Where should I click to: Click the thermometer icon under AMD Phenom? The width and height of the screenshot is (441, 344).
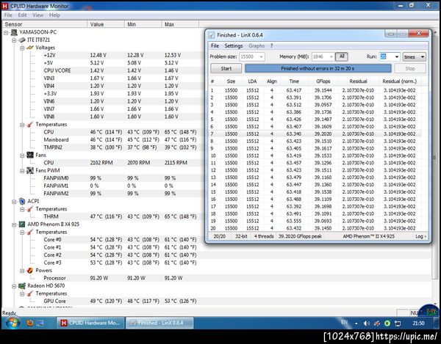(30, 232)
